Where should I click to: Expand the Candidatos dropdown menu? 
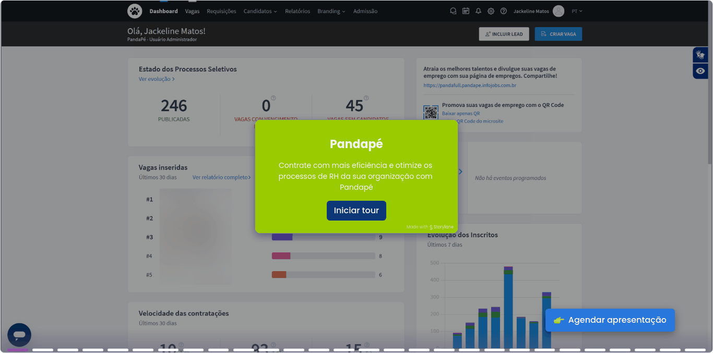[260, 11]
